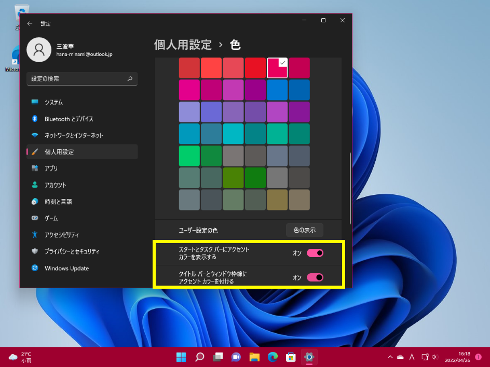This screenshot has width=490, height=367.
Task: Click the プライバシーとセキュリティ shield icon
Action: click(x=35, y=251)
